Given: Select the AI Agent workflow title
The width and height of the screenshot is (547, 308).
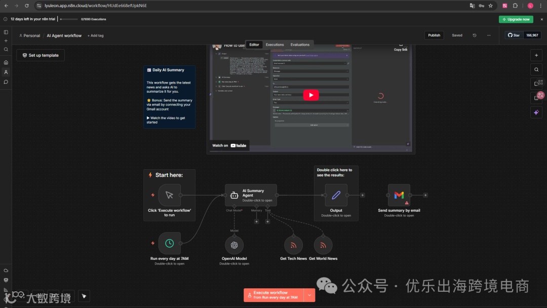Looking at the screenshot, I should (64, 35).
